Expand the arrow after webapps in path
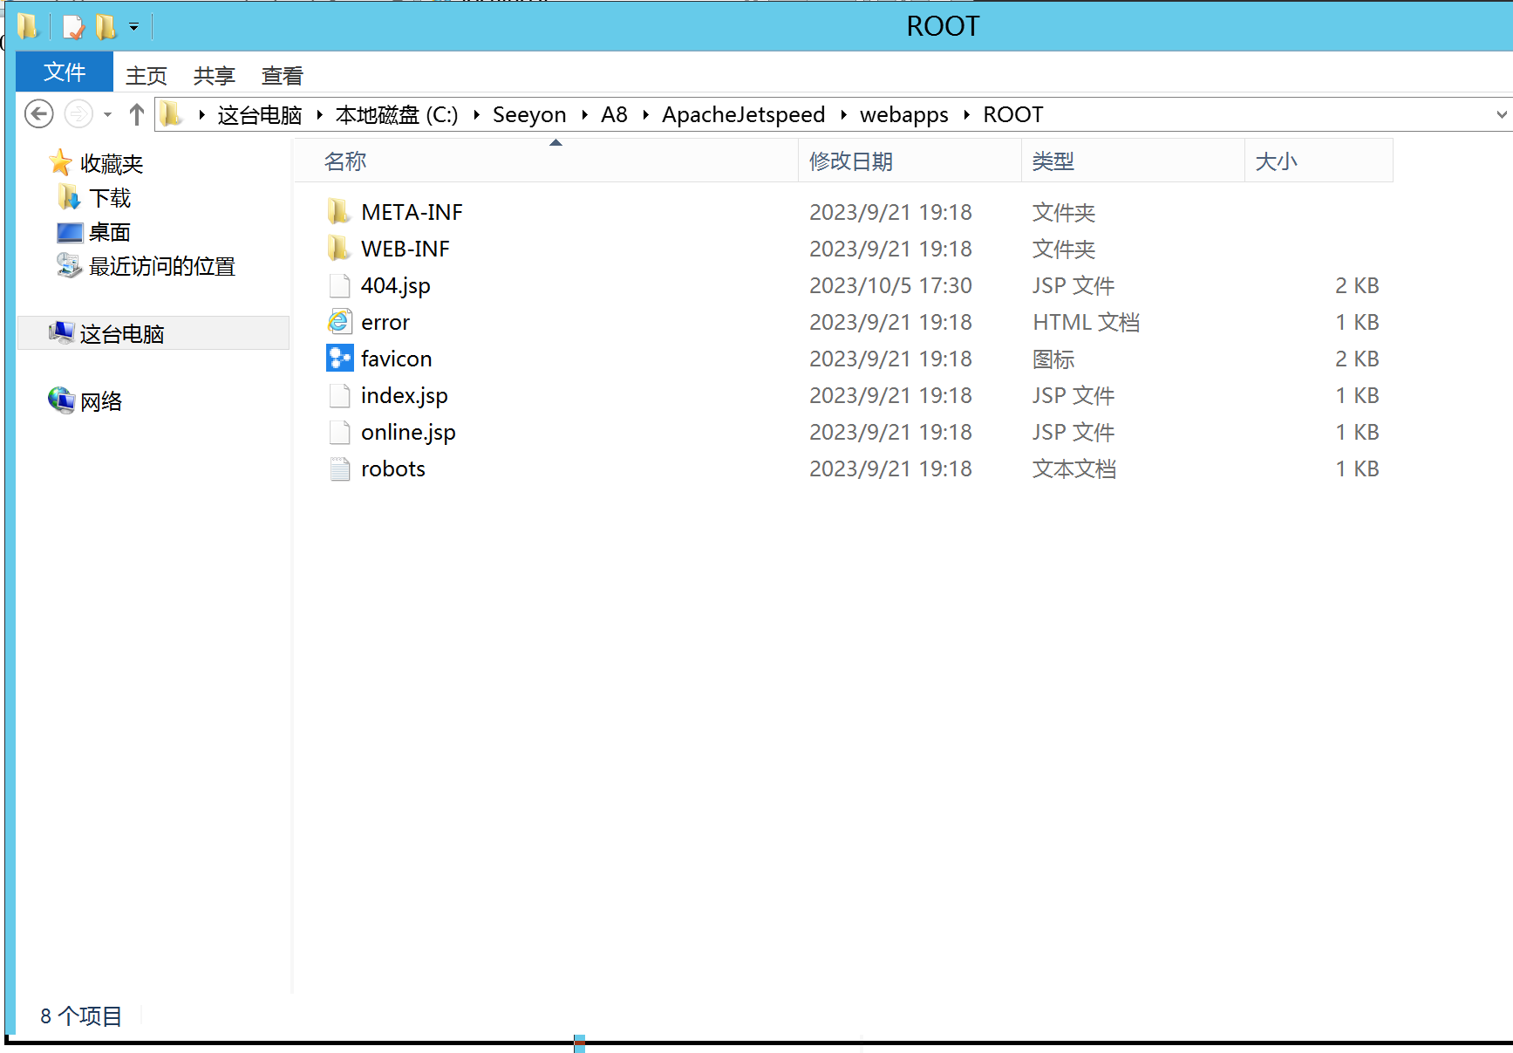The image size is (1513, 1053). click(966, 114)
